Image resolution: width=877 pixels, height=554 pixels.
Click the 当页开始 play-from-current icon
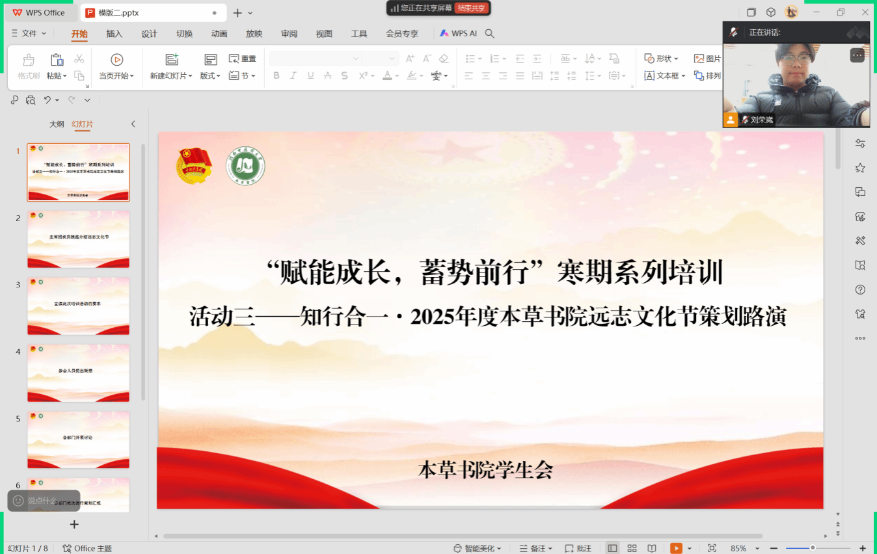(116, 60)
